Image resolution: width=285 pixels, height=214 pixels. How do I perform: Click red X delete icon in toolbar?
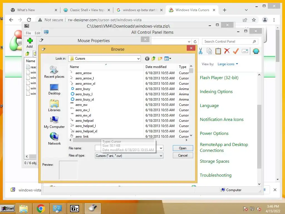click(227, 51)
